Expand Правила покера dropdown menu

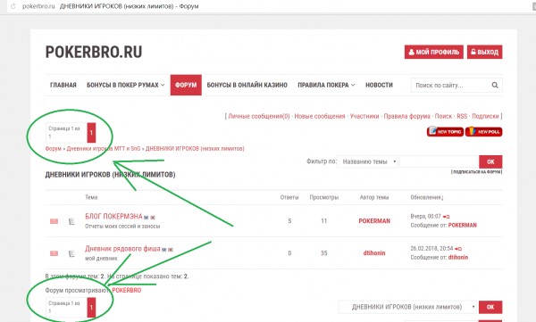pos(326,85)
